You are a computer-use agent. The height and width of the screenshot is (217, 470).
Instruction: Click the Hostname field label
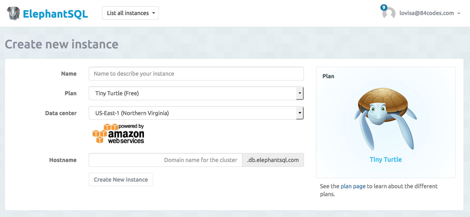63,160
